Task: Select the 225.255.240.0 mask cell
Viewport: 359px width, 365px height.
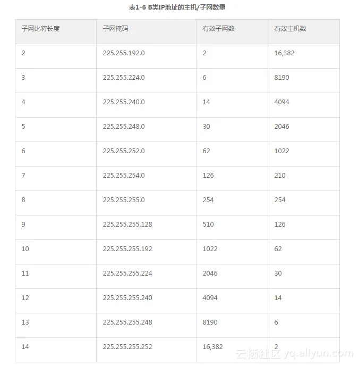Action: pos(123,102)
